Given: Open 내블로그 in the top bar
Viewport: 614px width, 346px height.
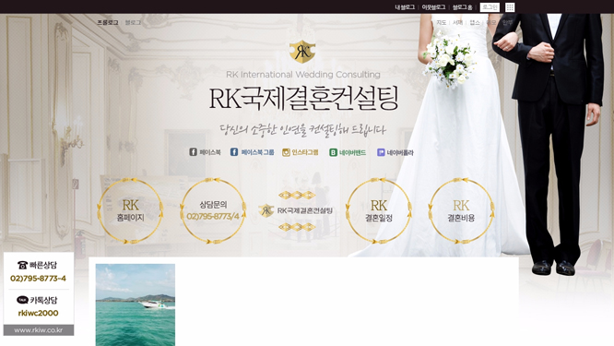Looking at the screenshot, I should [405, 7].
